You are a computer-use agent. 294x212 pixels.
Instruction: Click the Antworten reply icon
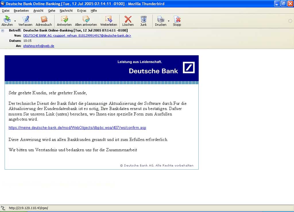64,19
